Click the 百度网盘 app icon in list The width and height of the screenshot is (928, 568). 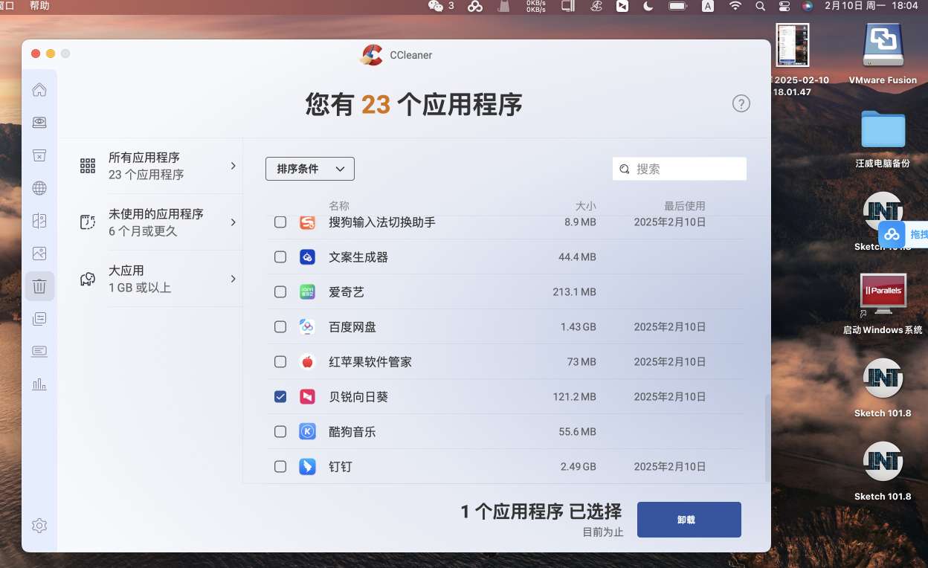click(x=307, y=327)
